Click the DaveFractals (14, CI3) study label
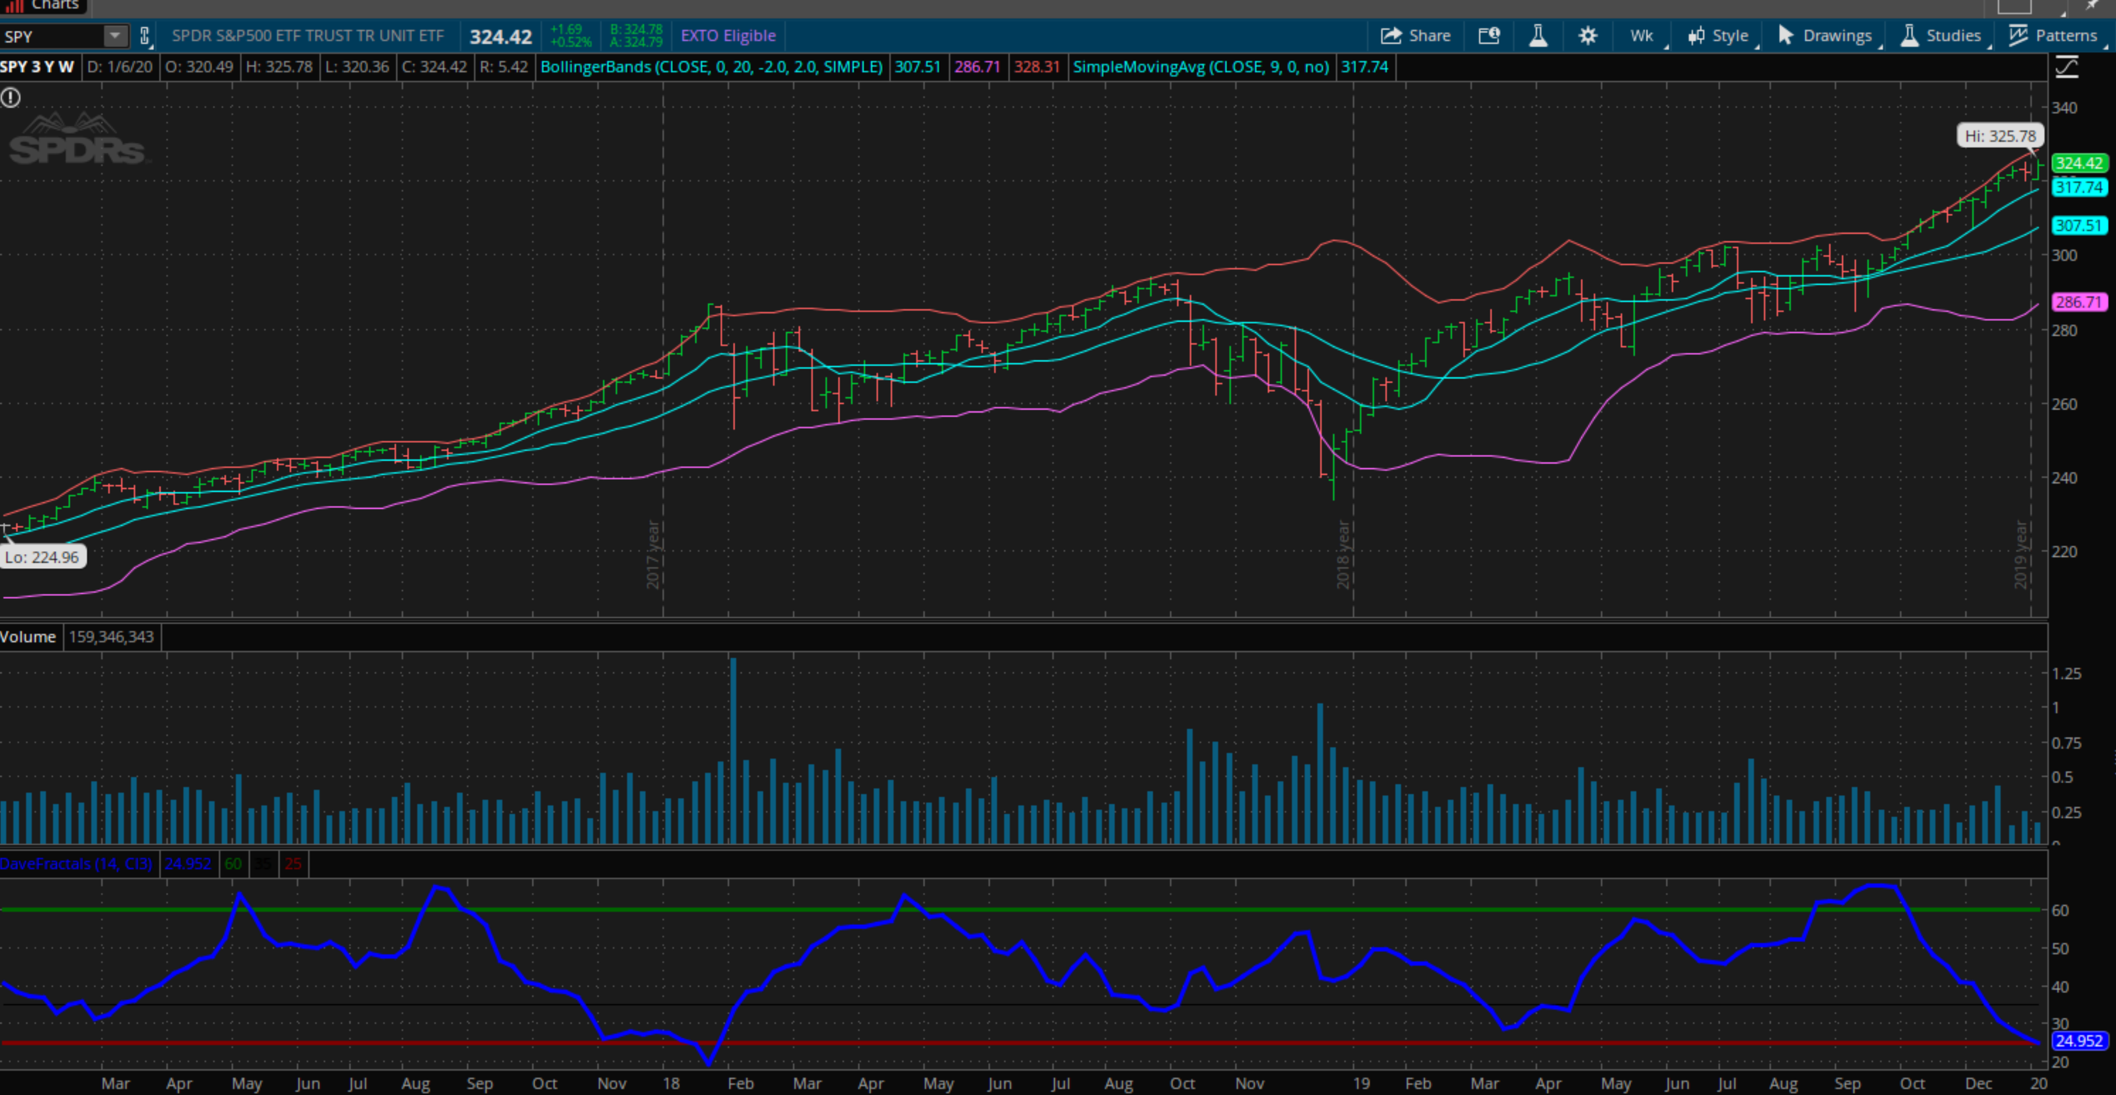The image size is (2116, 1095). 77,863
